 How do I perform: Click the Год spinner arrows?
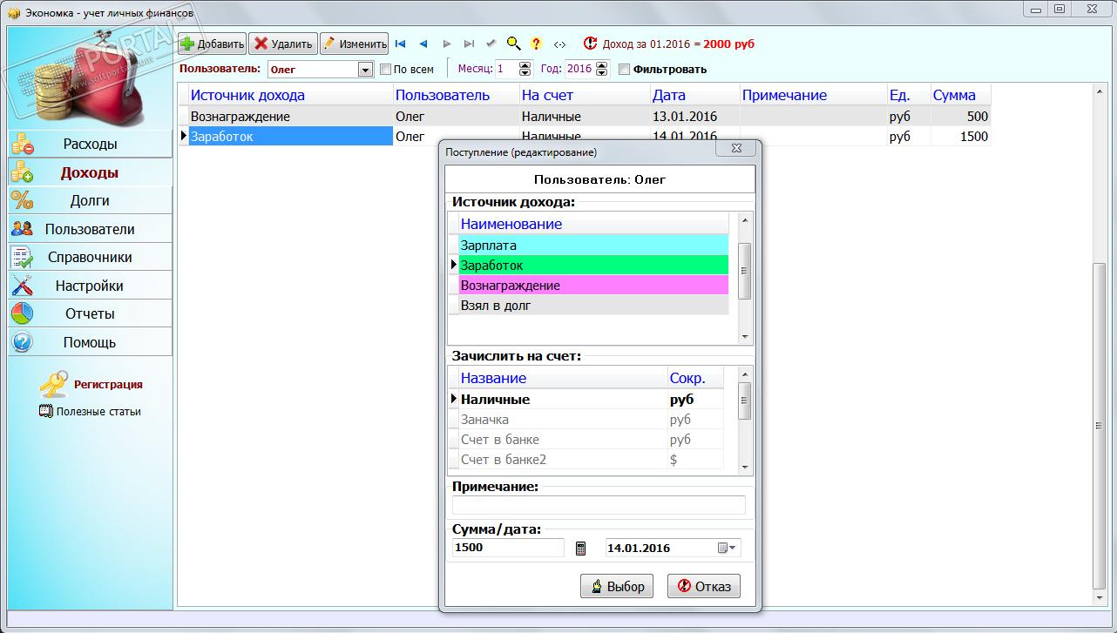click(602, 69)
